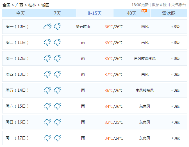Click the second rain icon for 周一 17日
The height and width of the screenshot is (147, 189).
click(58, 138)
